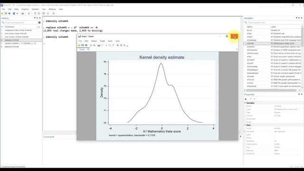This screenshot has height=171, width=304.
Task: Click the Pause recording icon in Graph toolbar
Action: click(x=121, y=46)
